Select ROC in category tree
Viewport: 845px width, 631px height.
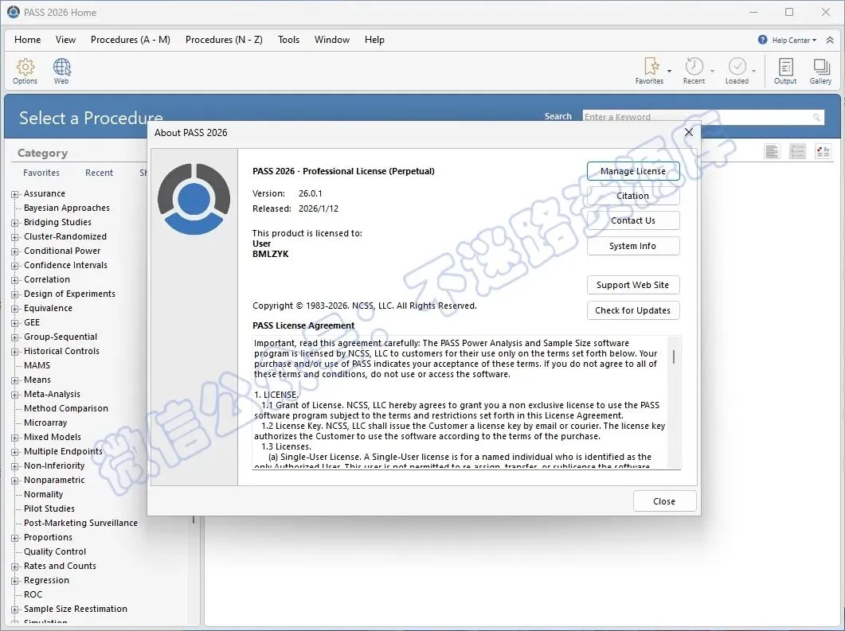click(x=33, y=594)
